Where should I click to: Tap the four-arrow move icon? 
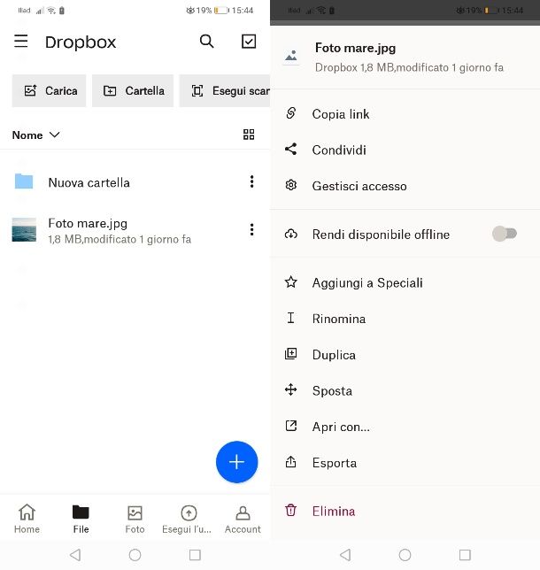pos(291,390)
